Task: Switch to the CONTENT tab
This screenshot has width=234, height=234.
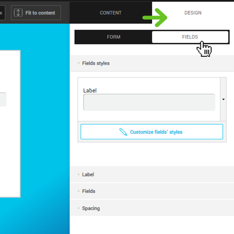Action: tap(111, 12)
